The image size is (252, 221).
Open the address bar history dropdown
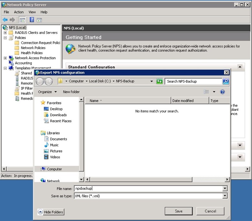151,81
